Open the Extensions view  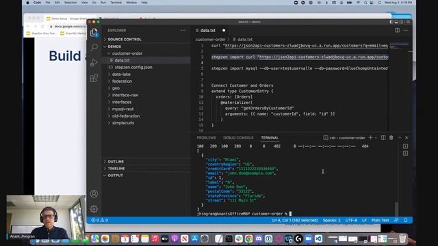tap(94, 78)
